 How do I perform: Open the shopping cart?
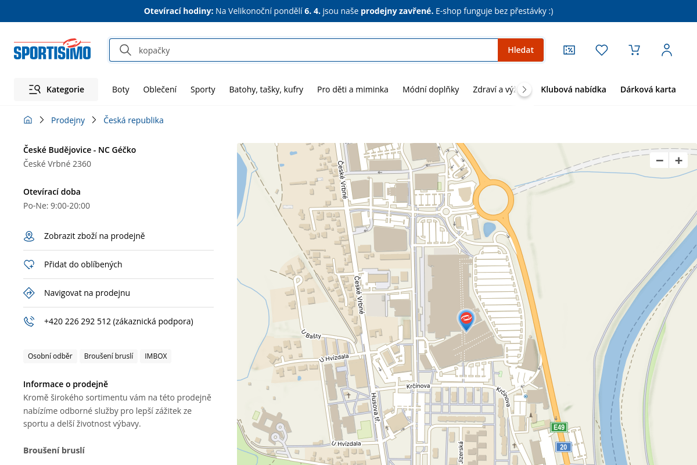click(x=634, y=50)
